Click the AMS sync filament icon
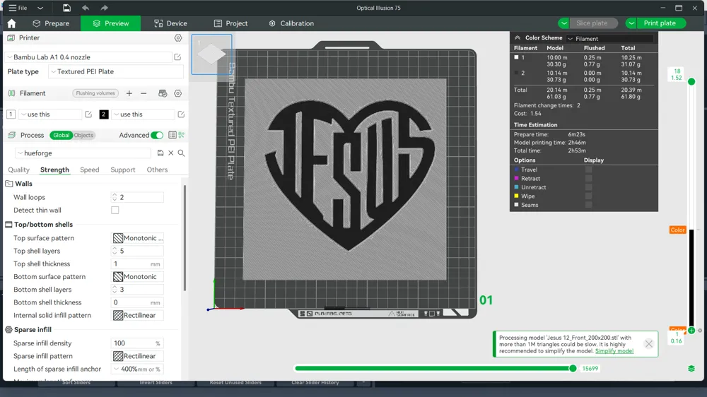707x397 pixels. (163, 93)
